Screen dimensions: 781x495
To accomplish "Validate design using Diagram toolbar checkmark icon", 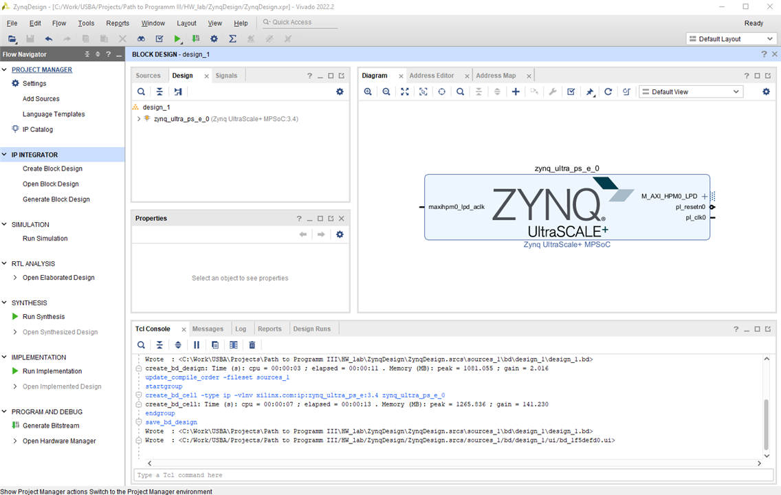I will [571, 92].
